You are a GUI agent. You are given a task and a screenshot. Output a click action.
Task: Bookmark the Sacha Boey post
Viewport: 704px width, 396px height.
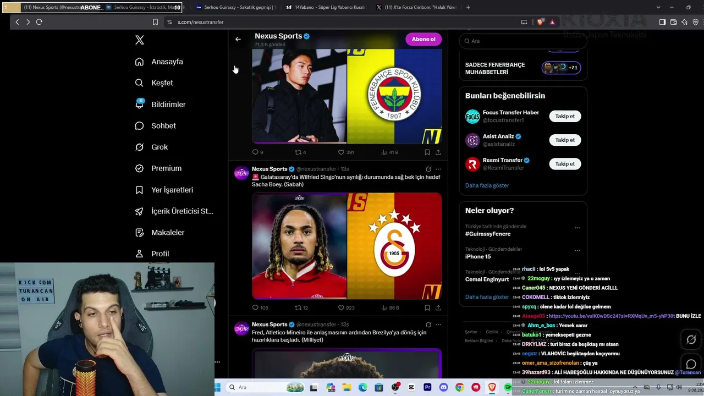pyautogui.click(x=427, y=308)
